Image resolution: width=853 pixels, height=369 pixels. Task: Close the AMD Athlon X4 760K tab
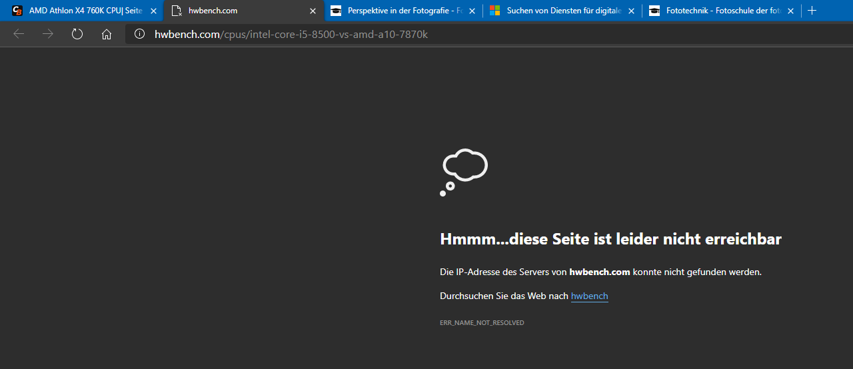(x=154, y=11)
